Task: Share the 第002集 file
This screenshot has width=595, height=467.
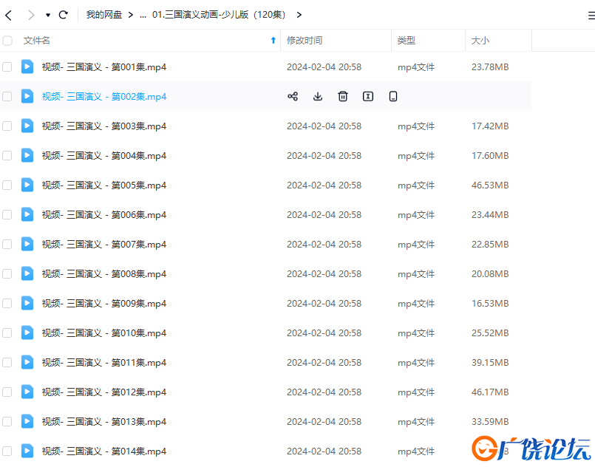Action: [x=293, y=96]
